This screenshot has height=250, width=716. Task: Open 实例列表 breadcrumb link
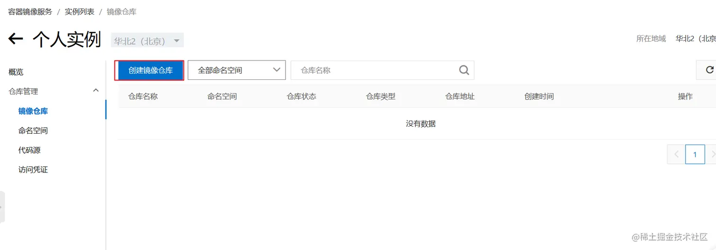coord(80,12)
